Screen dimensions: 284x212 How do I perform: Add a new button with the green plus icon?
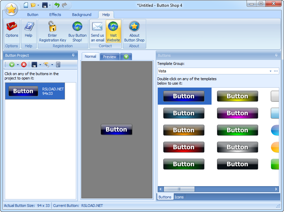click(x=11, y=64)
